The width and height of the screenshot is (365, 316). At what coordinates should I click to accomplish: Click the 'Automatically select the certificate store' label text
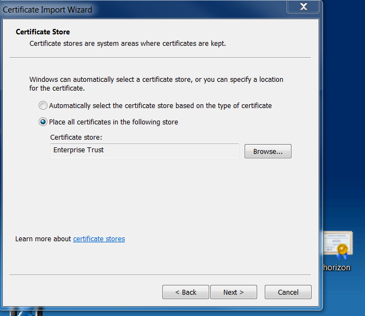click(160, 105)
